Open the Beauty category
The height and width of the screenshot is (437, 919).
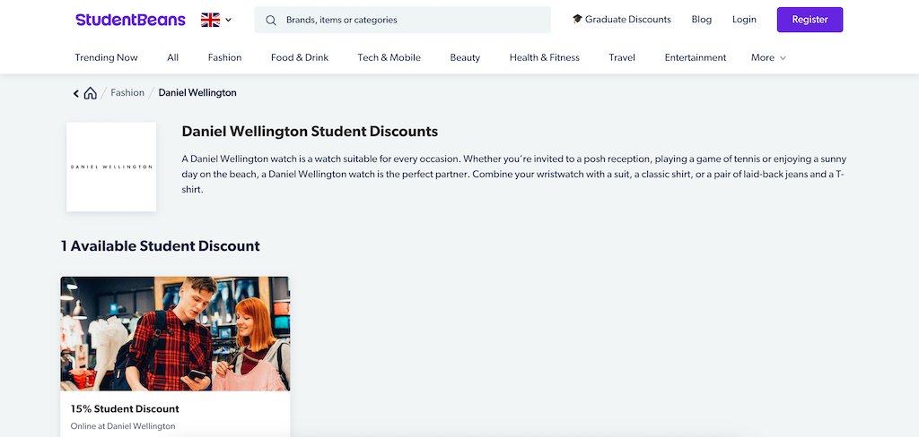[465, 57]
